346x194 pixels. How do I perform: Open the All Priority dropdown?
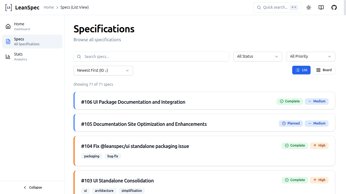pos(310,57)
